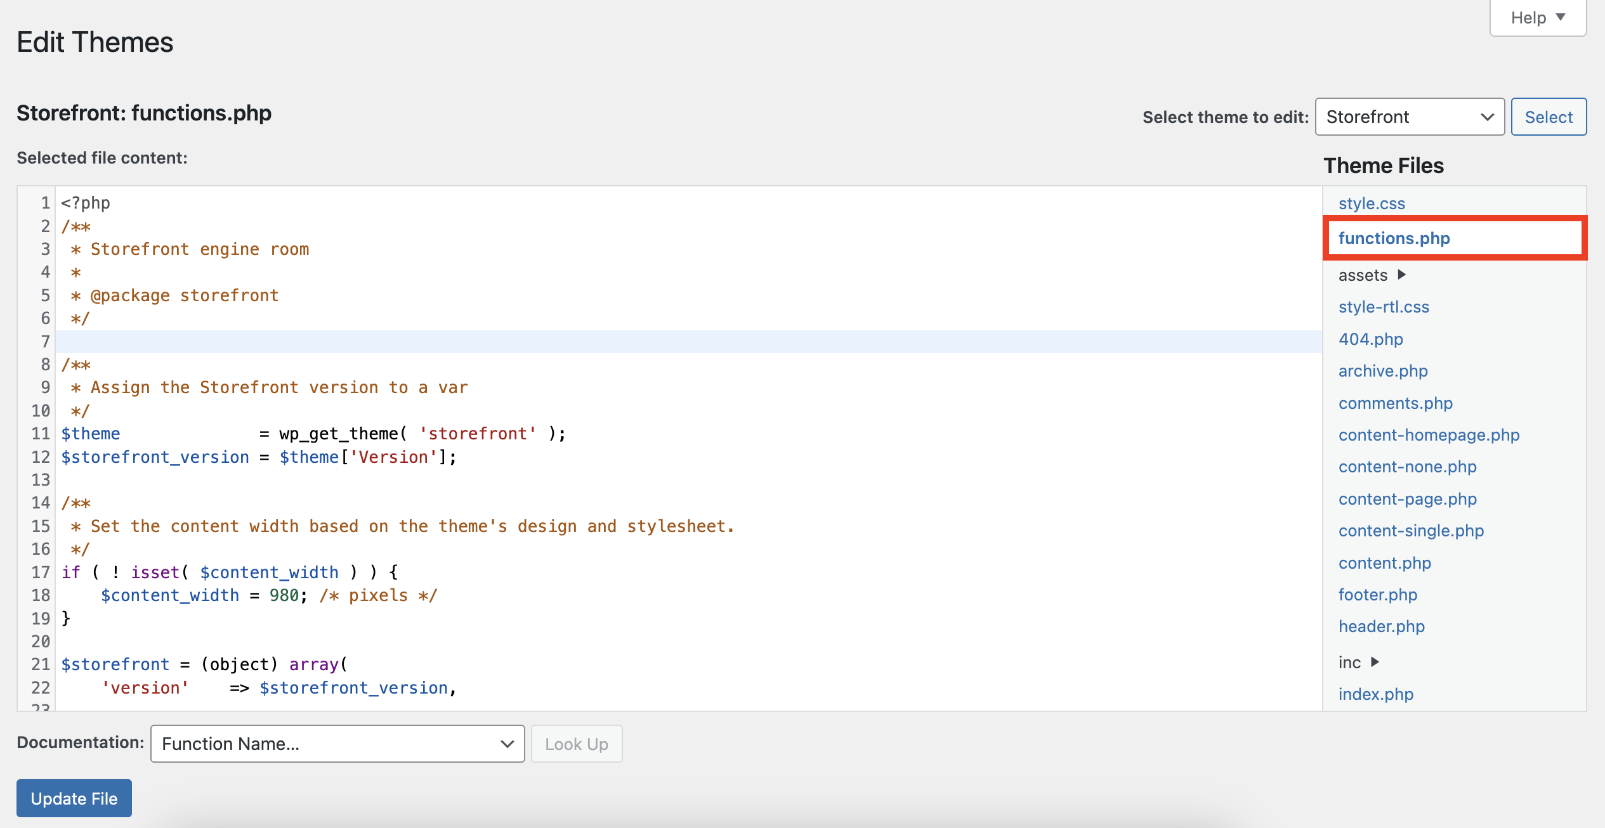The height and width of the screenshot is (828, 1605).
Task: Click the if ( ! isset( $content_width ) ) line
Action: 230,572
